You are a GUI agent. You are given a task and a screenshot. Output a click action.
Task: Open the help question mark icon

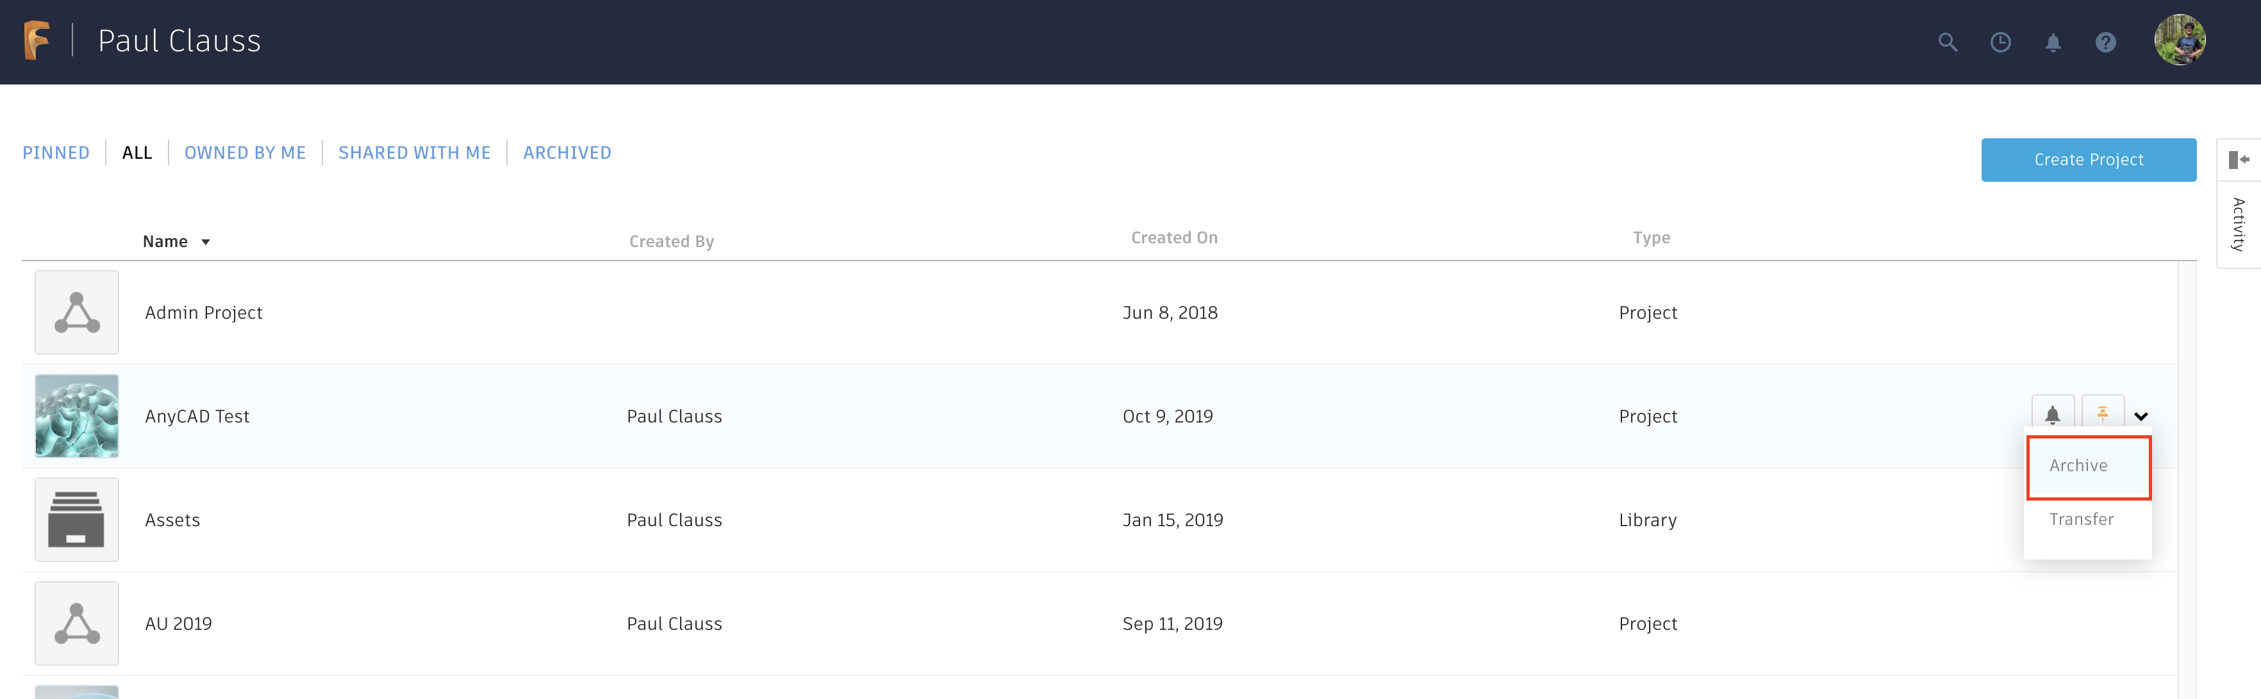pyautogui.click(x=2105, y=42)
